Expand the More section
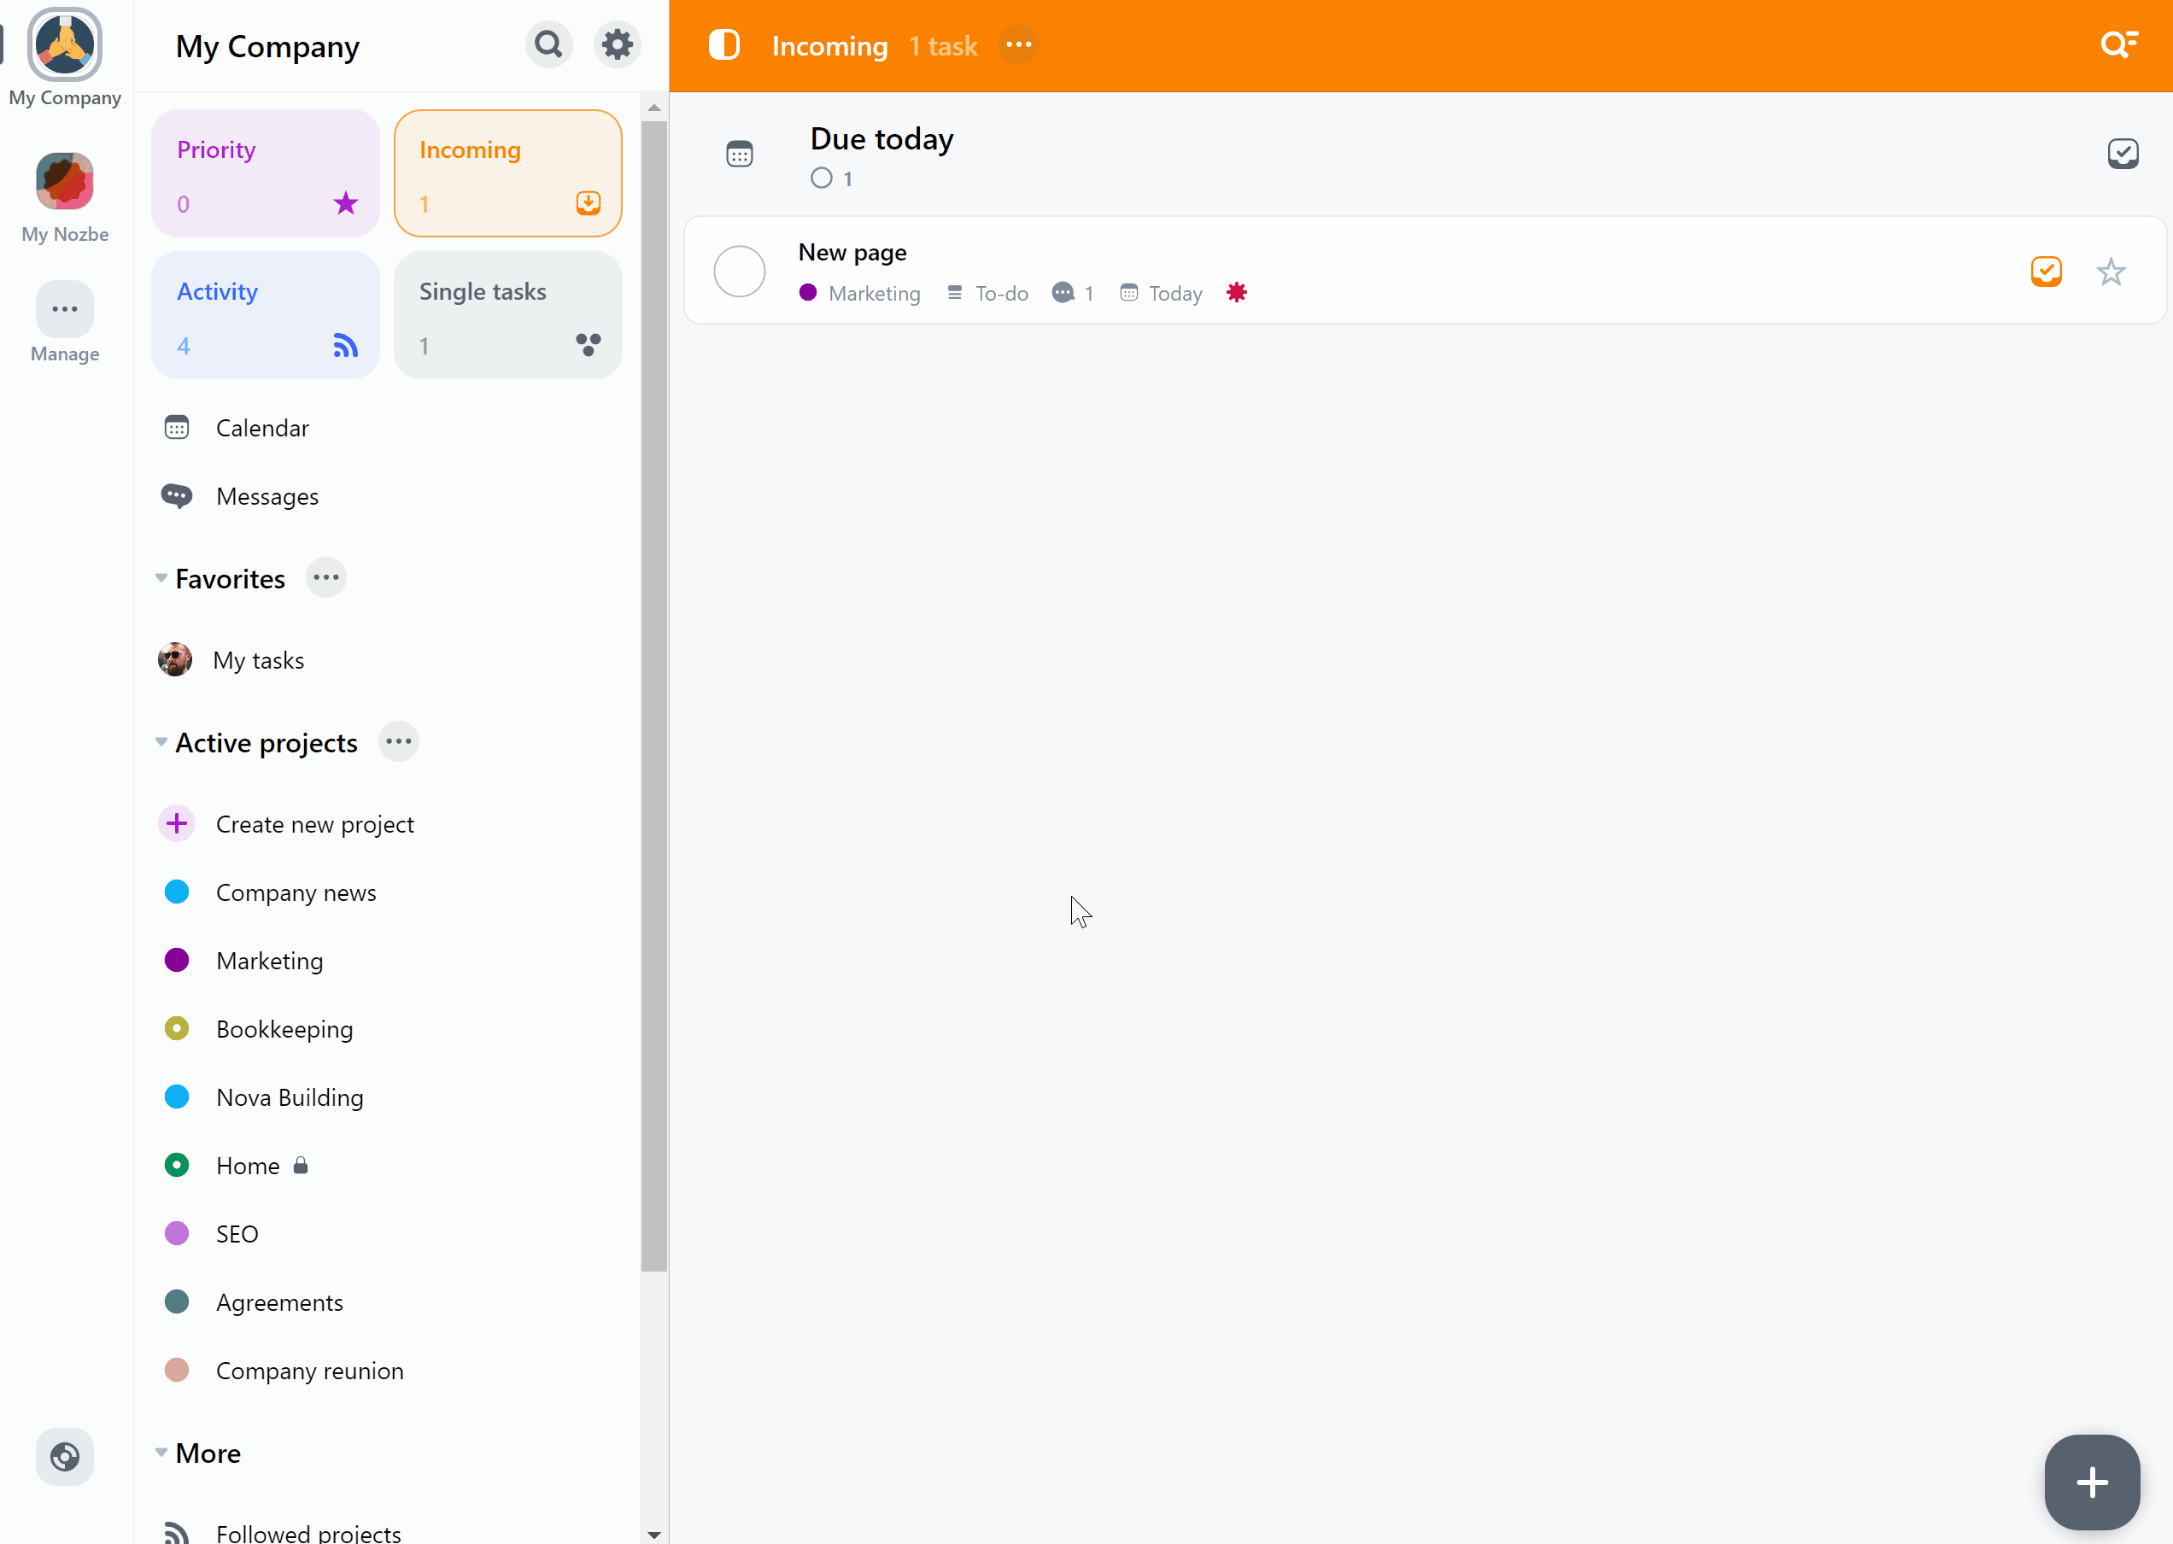Screen dimensions: 2173x1544 coord(161,1452)
